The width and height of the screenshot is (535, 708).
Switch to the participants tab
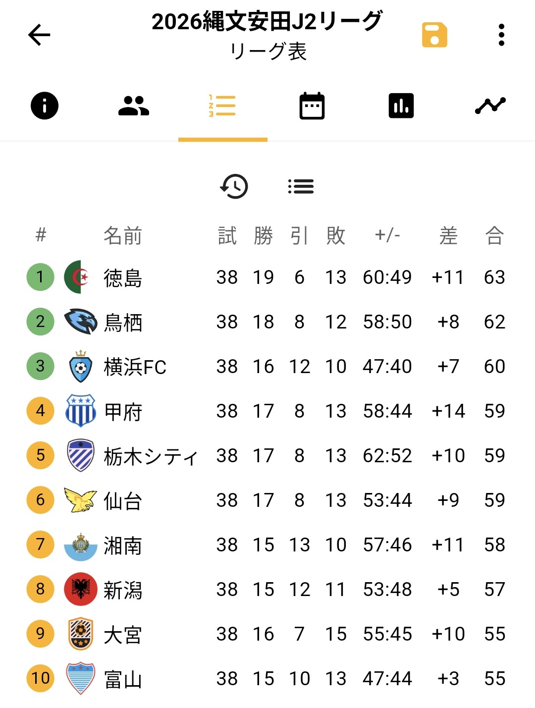(x=134, y=106)
